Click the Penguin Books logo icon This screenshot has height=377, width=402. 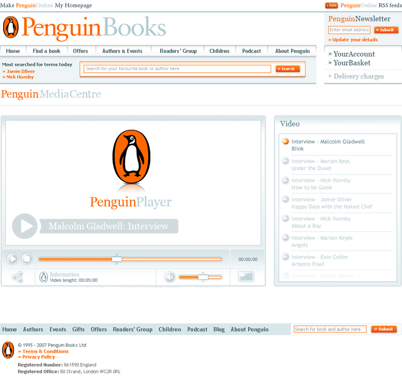[x=10, y=27]
